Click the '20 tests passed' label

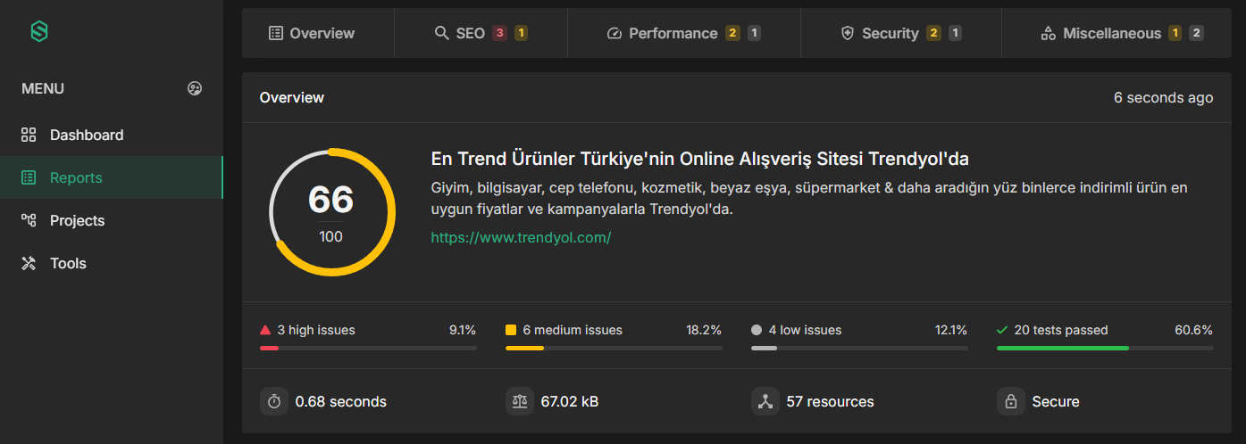[1061, 330]
